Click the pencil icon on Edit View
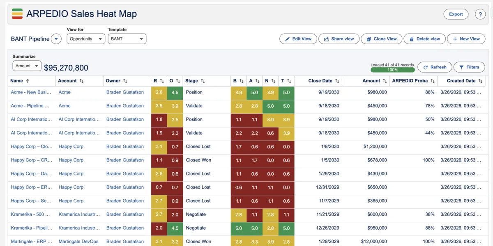The width and height of the screenshot is (493, 246). coord(288,39)
